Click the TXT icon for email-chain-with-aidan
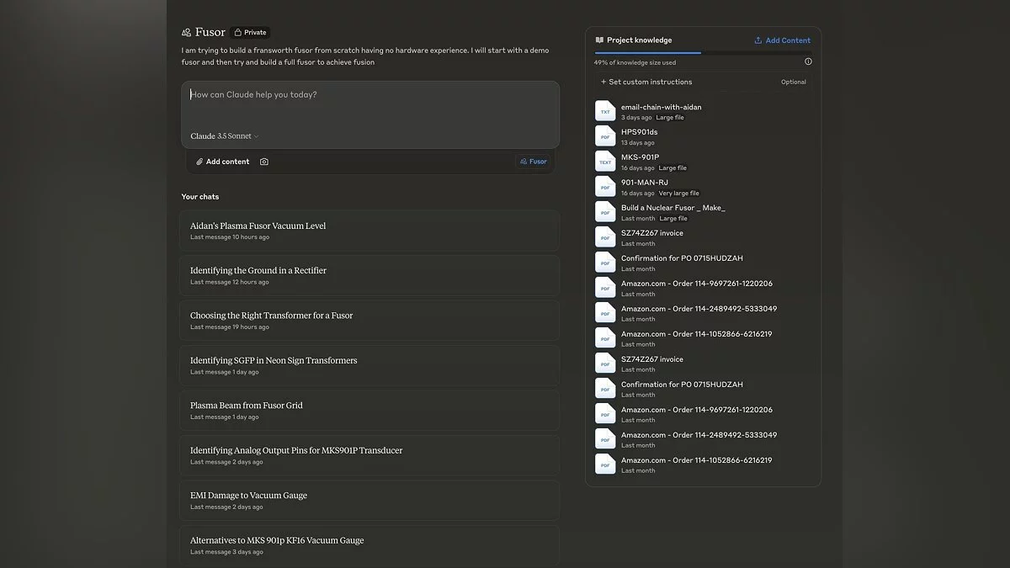The width and height of the screenshot is (1010, 568). tap(605, 111)
